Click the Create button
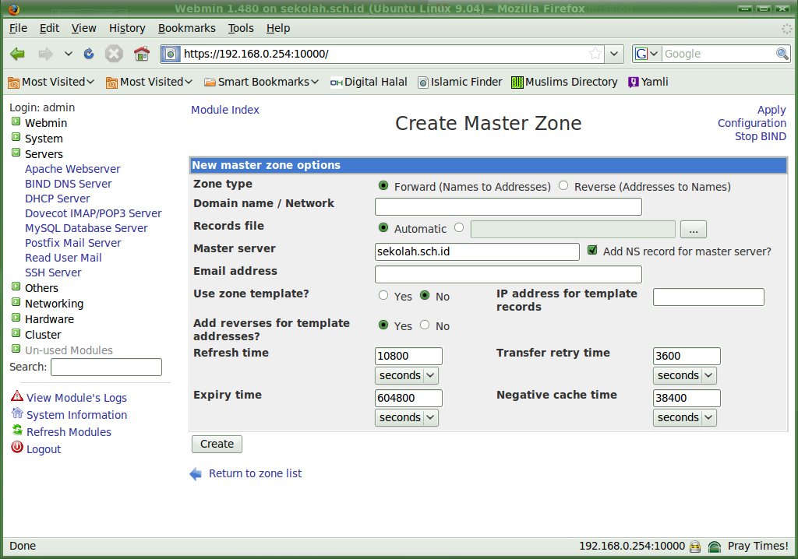 click(x=217, y=444)
